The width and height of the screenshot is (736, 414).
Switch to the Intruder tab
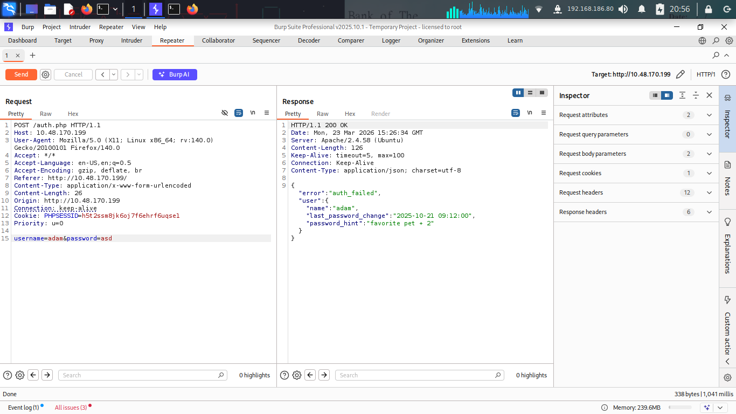(131, 40)
